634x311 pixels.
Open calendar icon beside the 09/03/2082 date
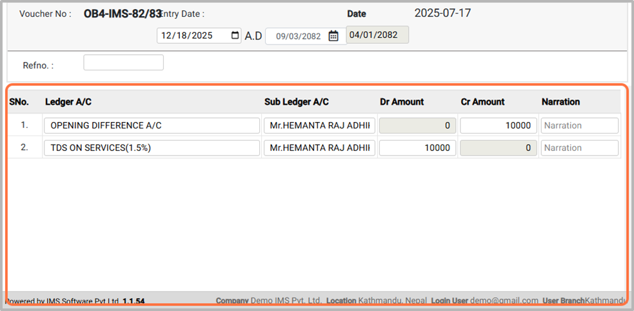click(333, 36)
